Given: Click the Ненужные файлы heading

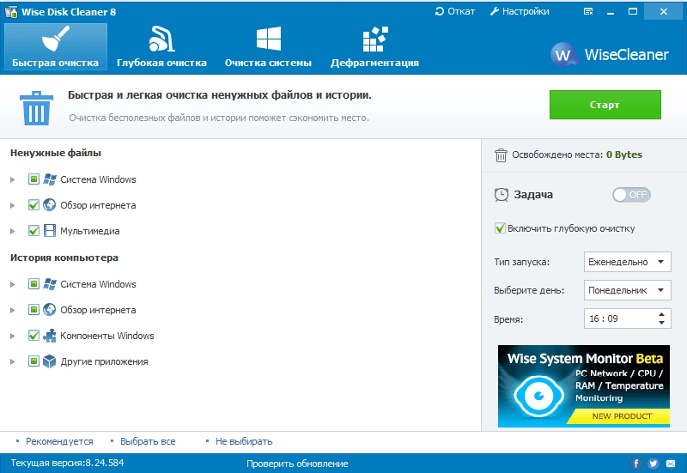Looking at the screenshot, I should (x=56, y=153).
